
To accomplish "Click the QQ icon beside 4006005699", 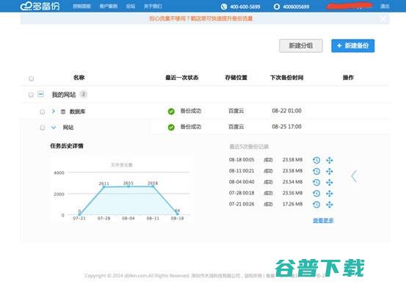I will 277,7.
